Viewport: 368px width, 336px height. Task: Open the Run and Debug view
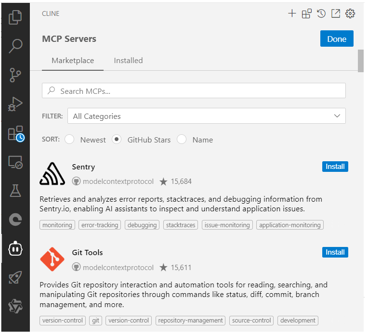click(x=15, y=104)
